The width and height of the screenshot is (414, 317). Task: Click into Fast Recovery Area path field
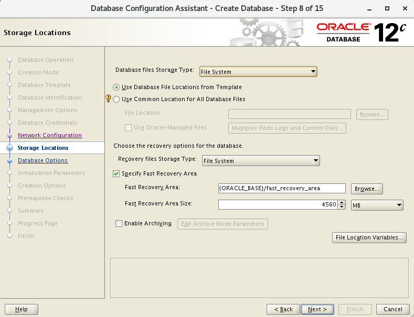click(x=281, y=189)
